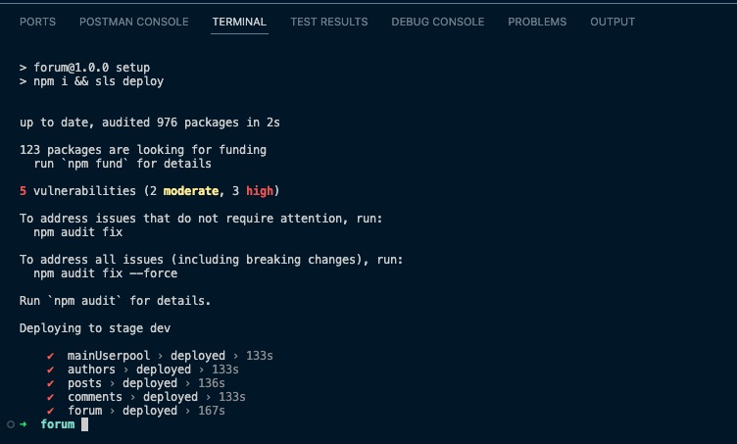The height and width of the screenshot is (444, 737).
Task: Open the POSTMAN CONSOLE tab
Action: (x=134, y=22)
